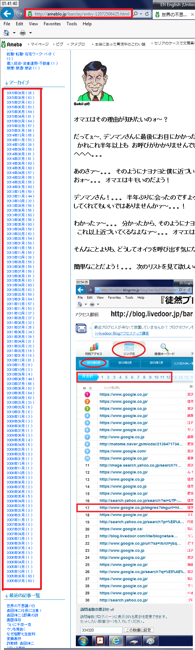This screenshot has width=195, height=650.
Task: Open the ピグ link in Ameba header
Action: click(x=60, y=44)
